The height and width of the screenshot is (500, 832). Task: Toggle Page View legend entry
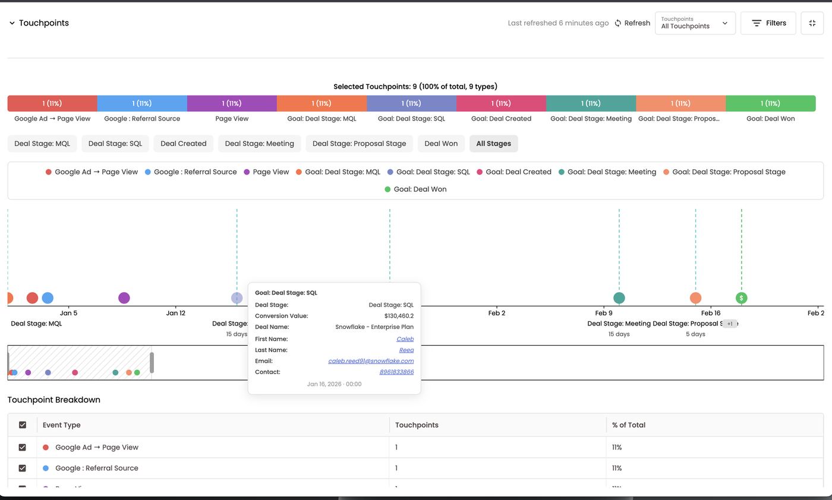[266, 172]
